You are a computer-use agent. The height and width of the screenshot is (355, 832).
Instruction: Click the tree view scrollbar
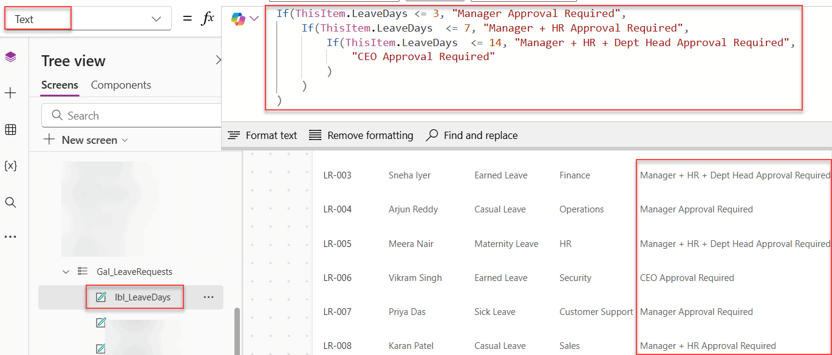click(x=237, y=331)
